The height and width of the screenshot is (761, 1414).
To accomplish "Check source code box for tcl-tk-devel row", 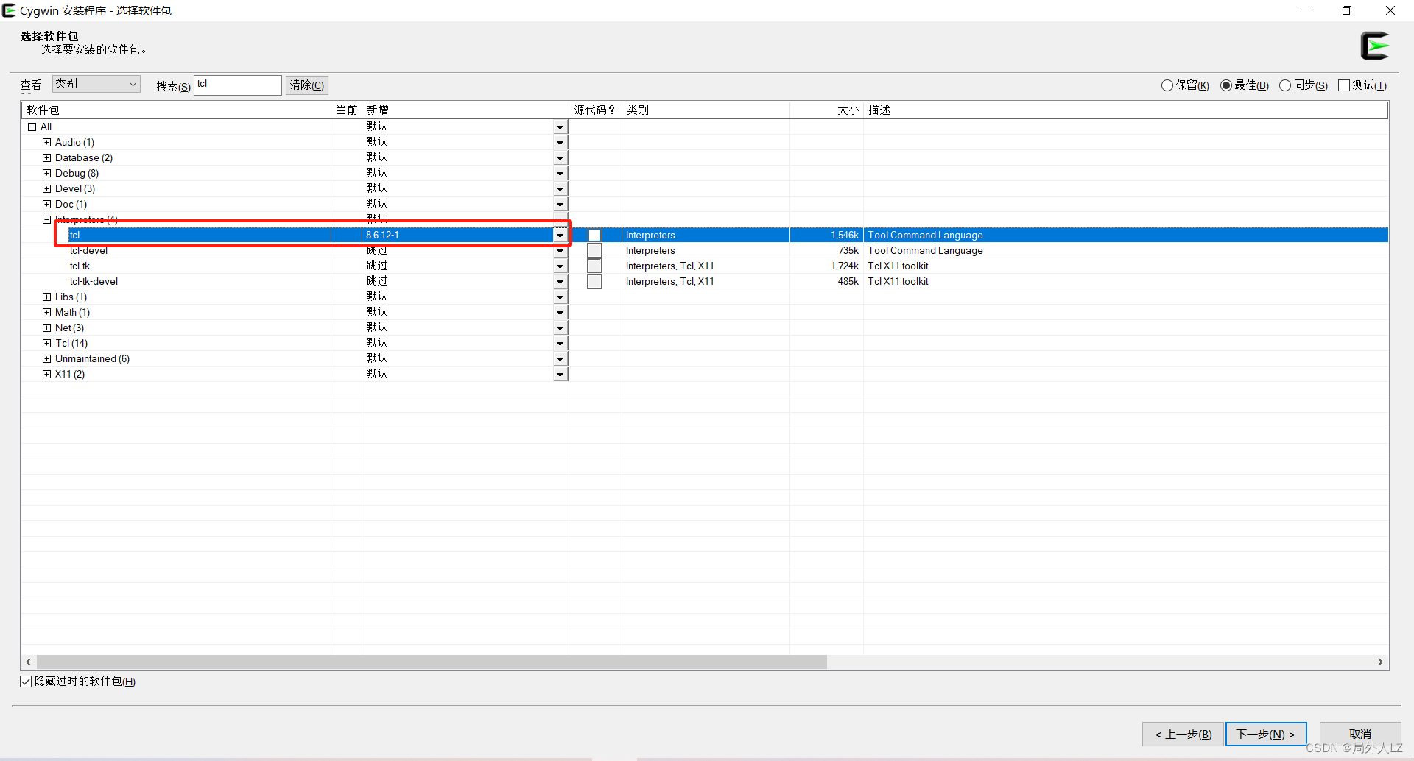I will click(x=594, y=282).
